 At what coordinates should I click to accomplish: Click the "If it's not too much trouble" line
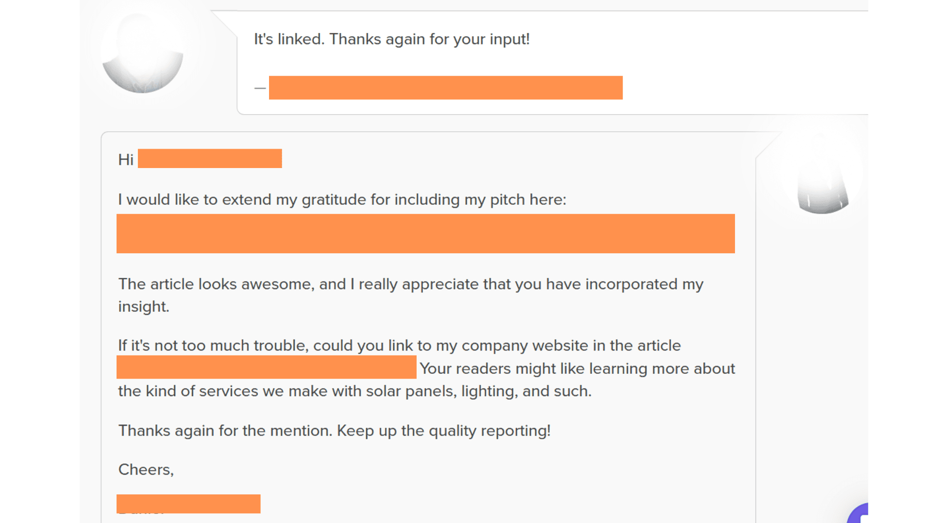click(x=399, y=346)
